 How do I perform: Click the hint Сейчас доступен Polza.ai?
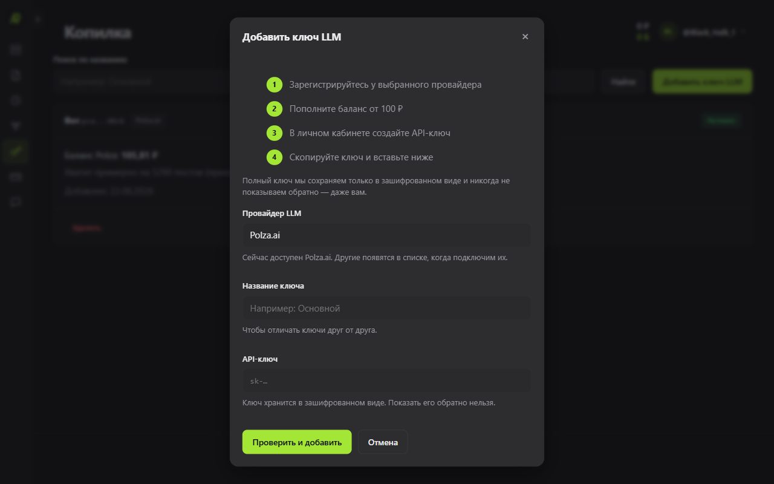coord(375,258)
